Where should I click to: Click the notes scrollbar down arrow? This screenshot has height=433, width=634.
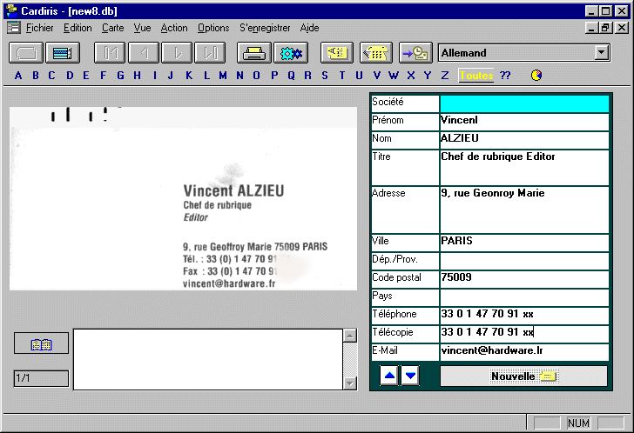(x=350, y=383)
